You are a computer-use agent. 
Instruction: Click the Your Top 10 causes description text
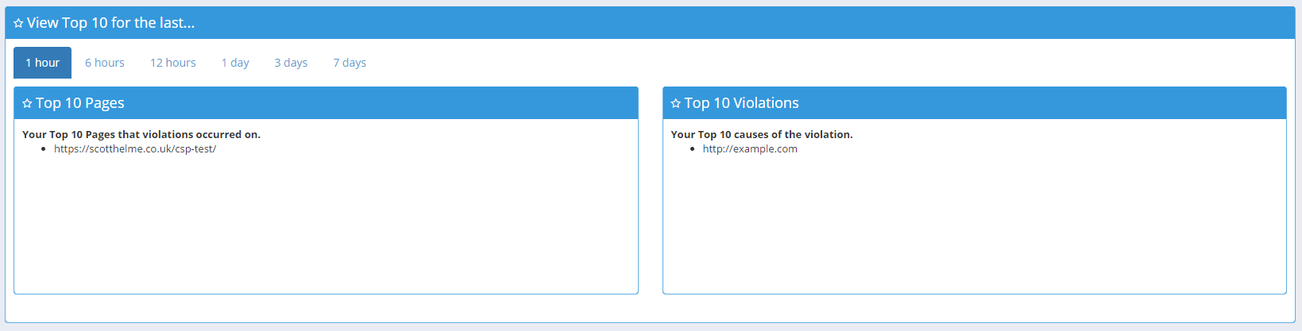point(762,135)
